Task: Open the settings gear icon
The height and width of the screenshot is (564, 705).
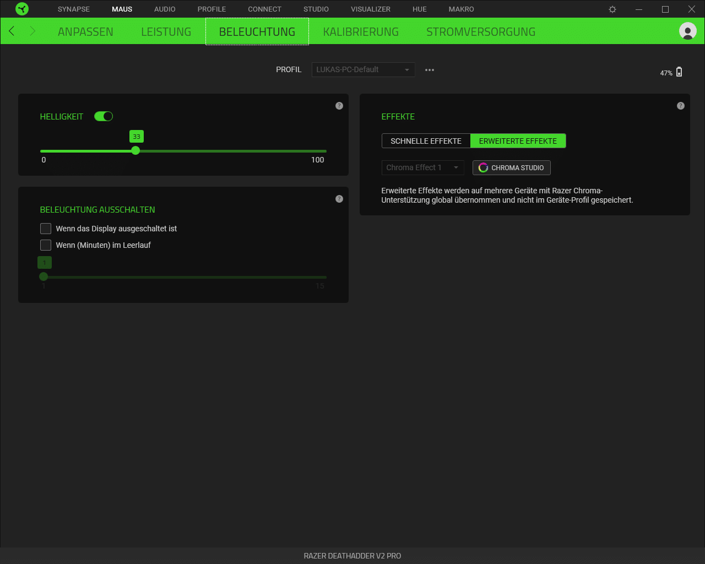Action: click(x=612, y=9)
